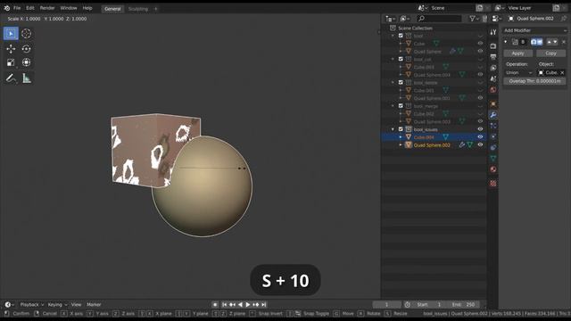Collapse the bool_merge collection
Viewport: 571px width, 321px height.
tap(393, 106)
